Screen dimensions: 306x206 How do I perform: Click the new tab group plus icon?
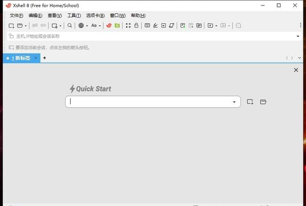[x=210, y=25]
